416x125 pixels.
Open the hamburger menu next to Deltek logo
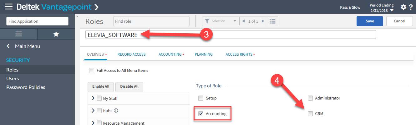(8, 7)
